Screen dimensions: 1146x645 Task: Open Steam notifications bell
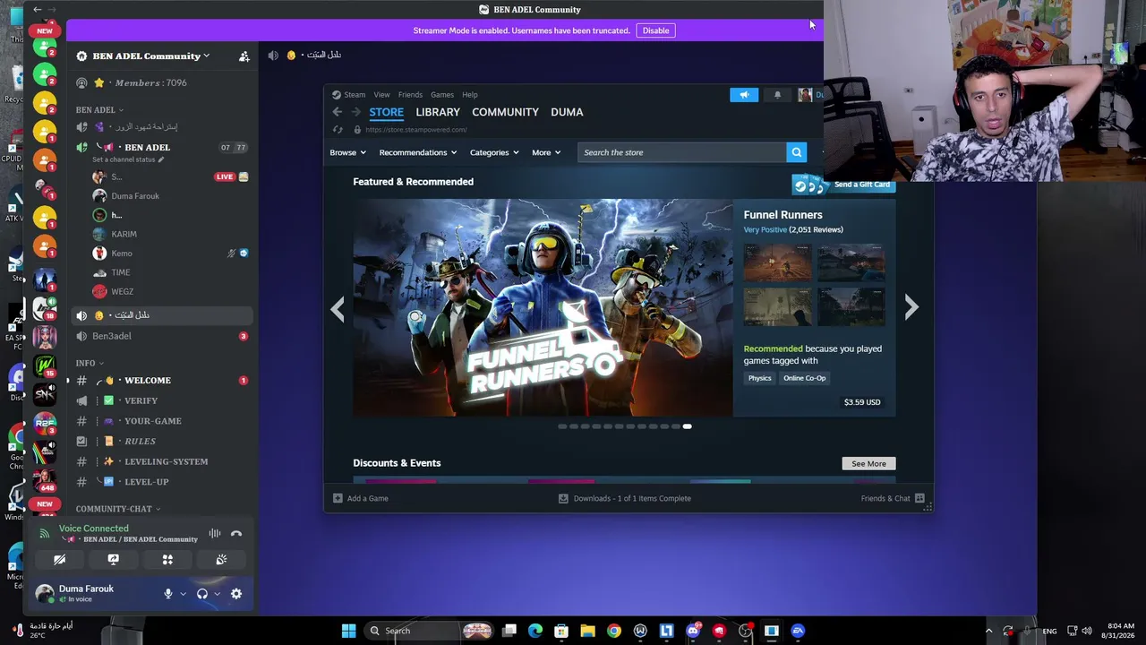777,95
